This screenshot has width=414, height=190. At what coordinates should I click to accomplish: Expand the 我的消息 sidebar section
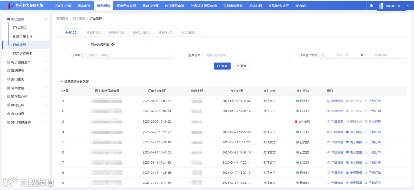[x=46, y=114]
